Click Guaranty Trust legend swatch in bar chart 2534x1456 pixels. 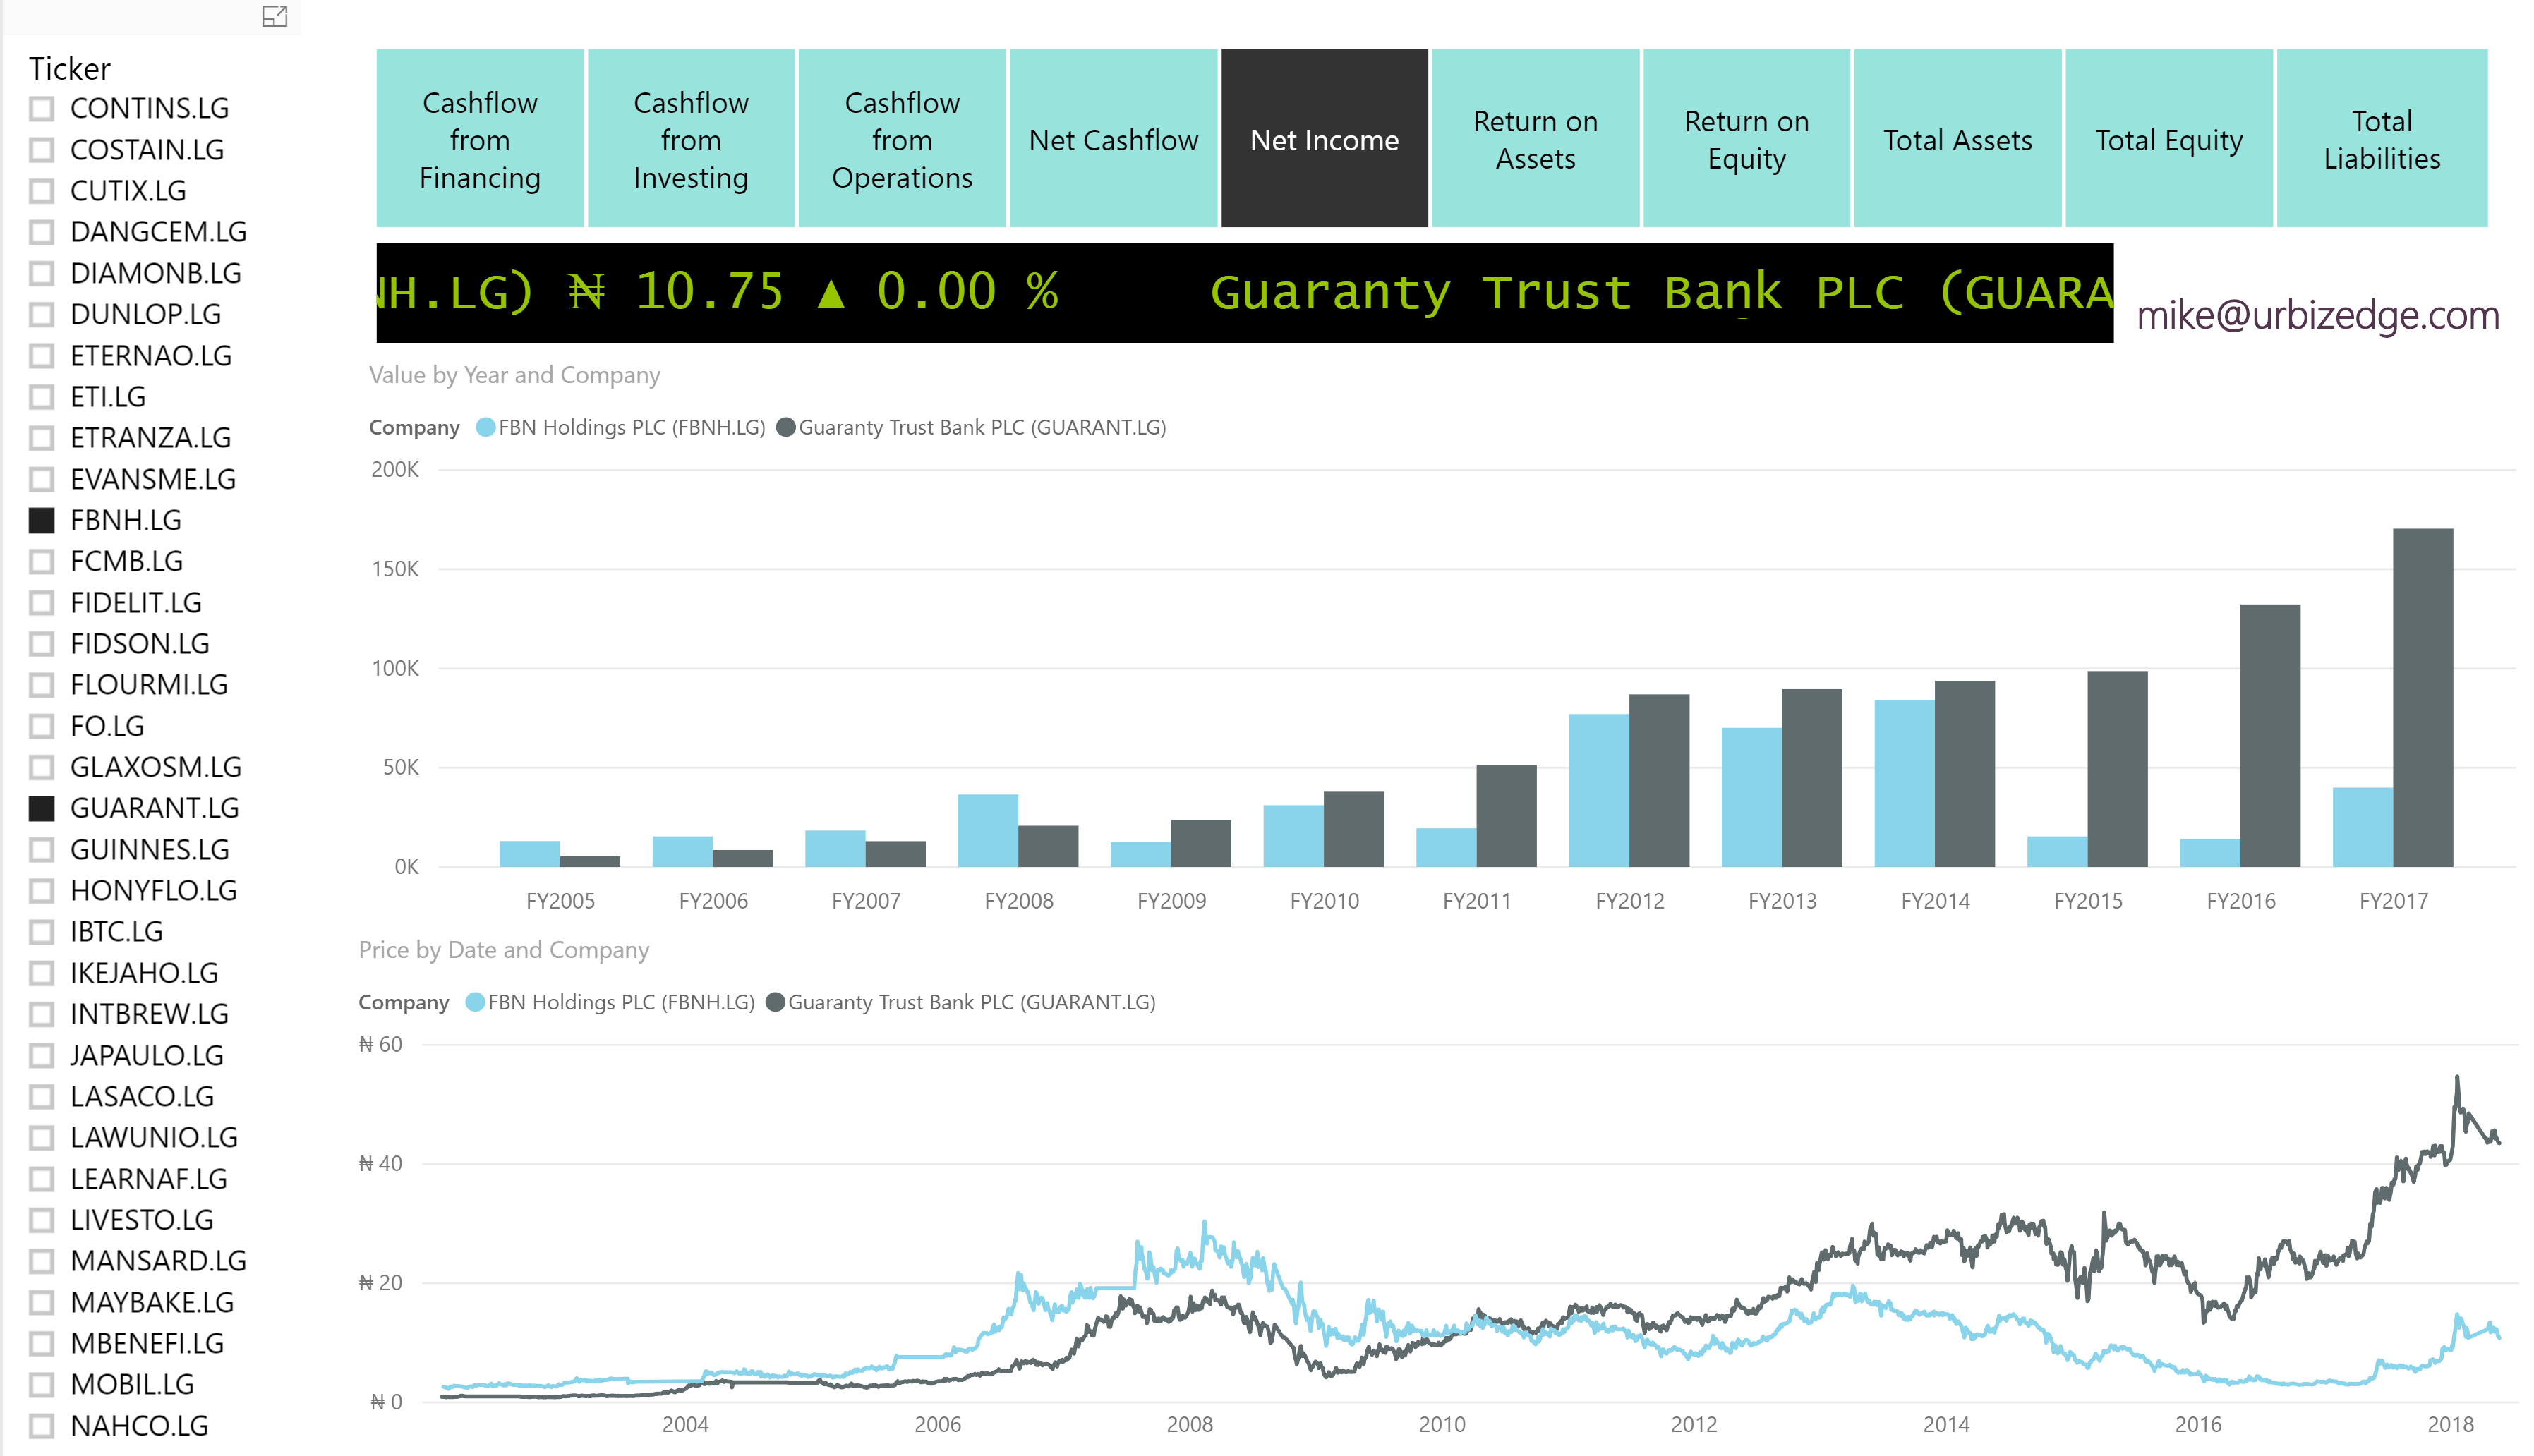(x=786, y=427)
